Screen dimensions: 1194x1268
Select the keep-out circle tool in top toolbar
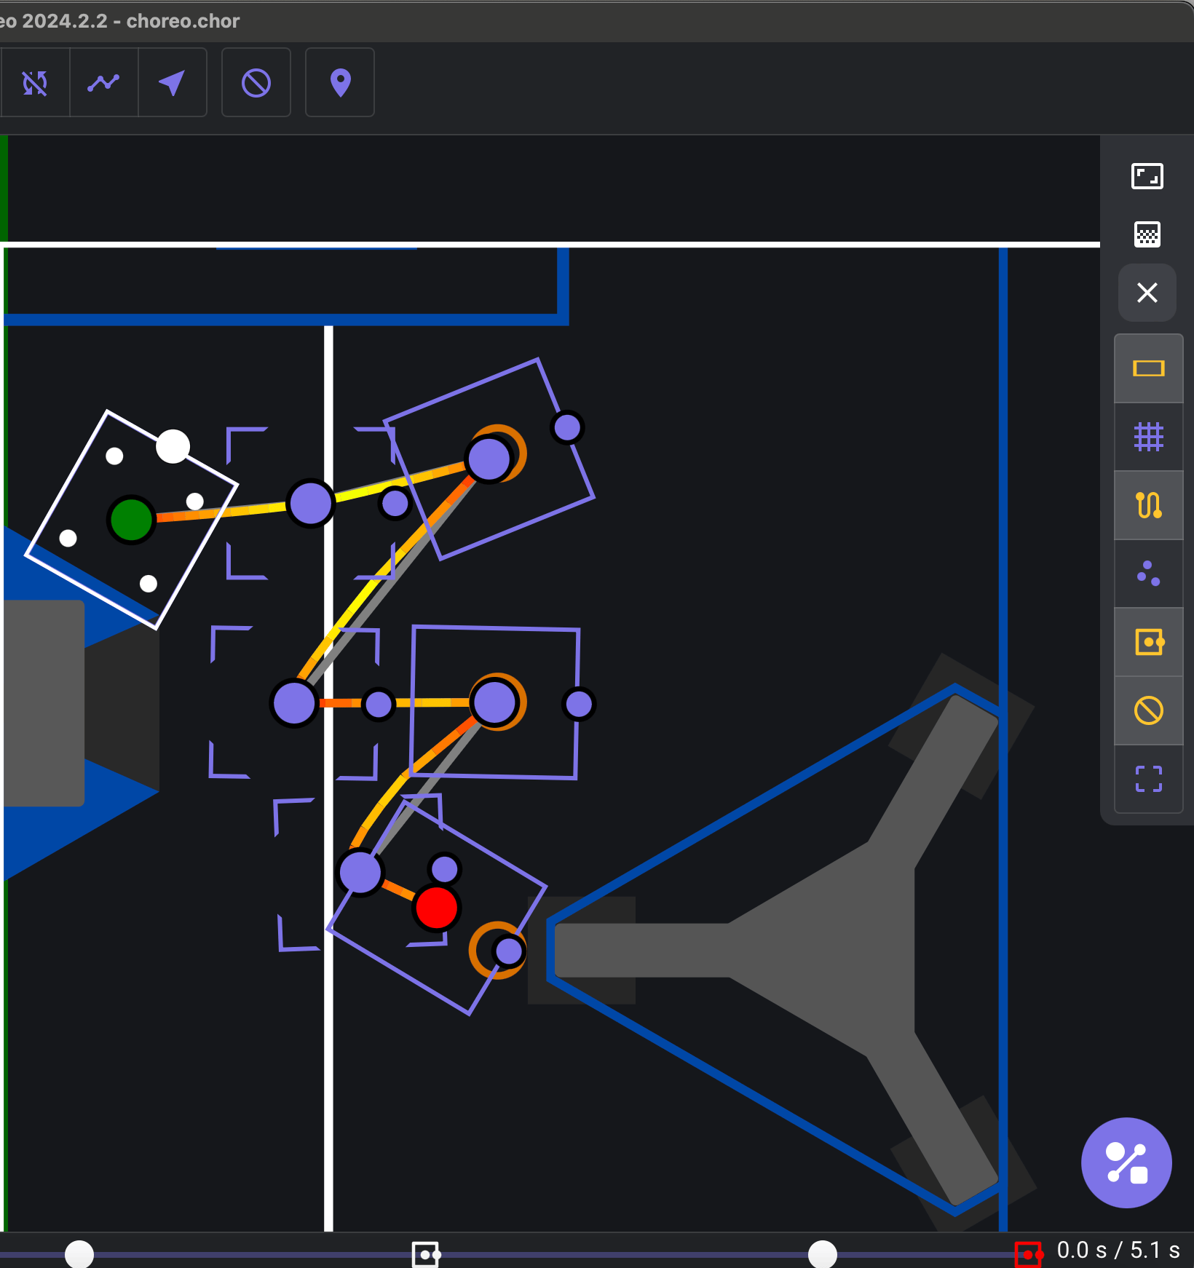(256, 83)
